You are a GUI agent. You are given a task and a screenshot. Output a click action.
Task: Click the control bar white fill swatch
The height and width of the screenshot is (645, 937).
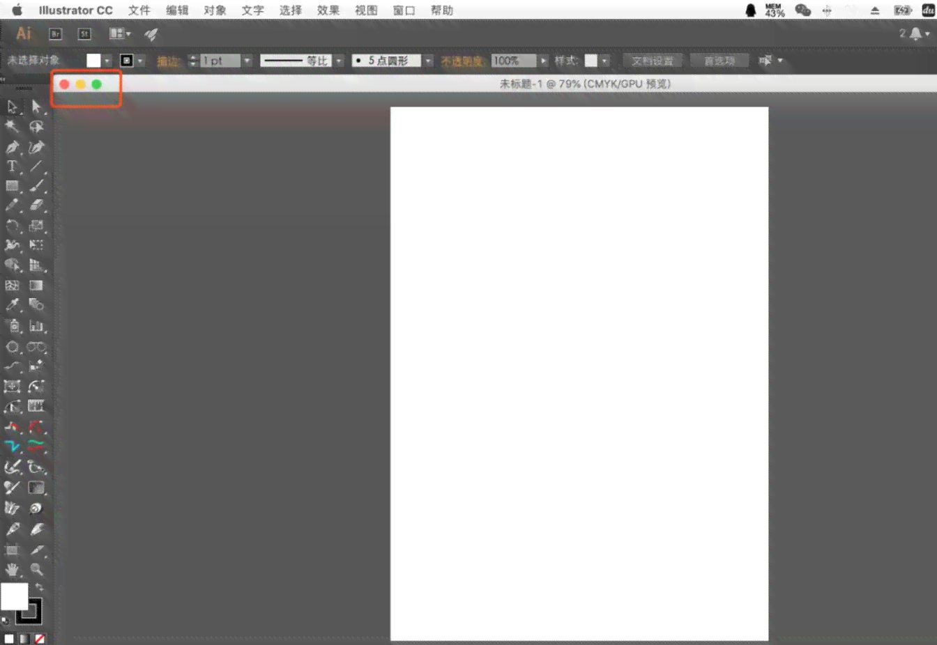(93, 61)
